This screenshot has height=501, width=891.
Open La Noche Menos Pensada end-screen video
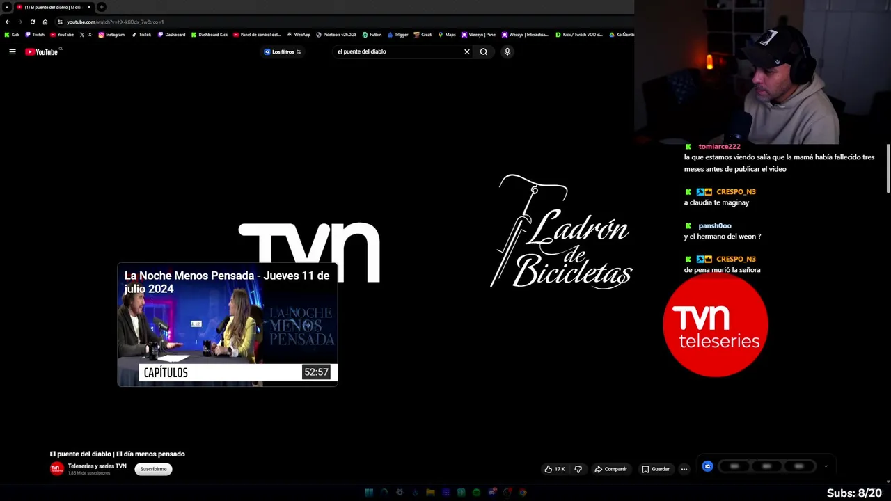[228, 324]
